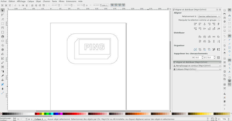Open the Filtres menu
Image resolution: width=232 pixels, height=121 pixels.
tap(61, 1)
